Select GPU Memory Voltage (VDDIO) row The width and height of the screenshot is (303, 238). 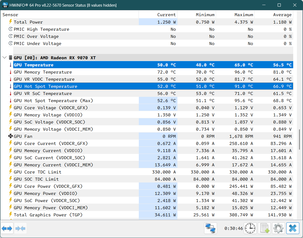(153, 115)
